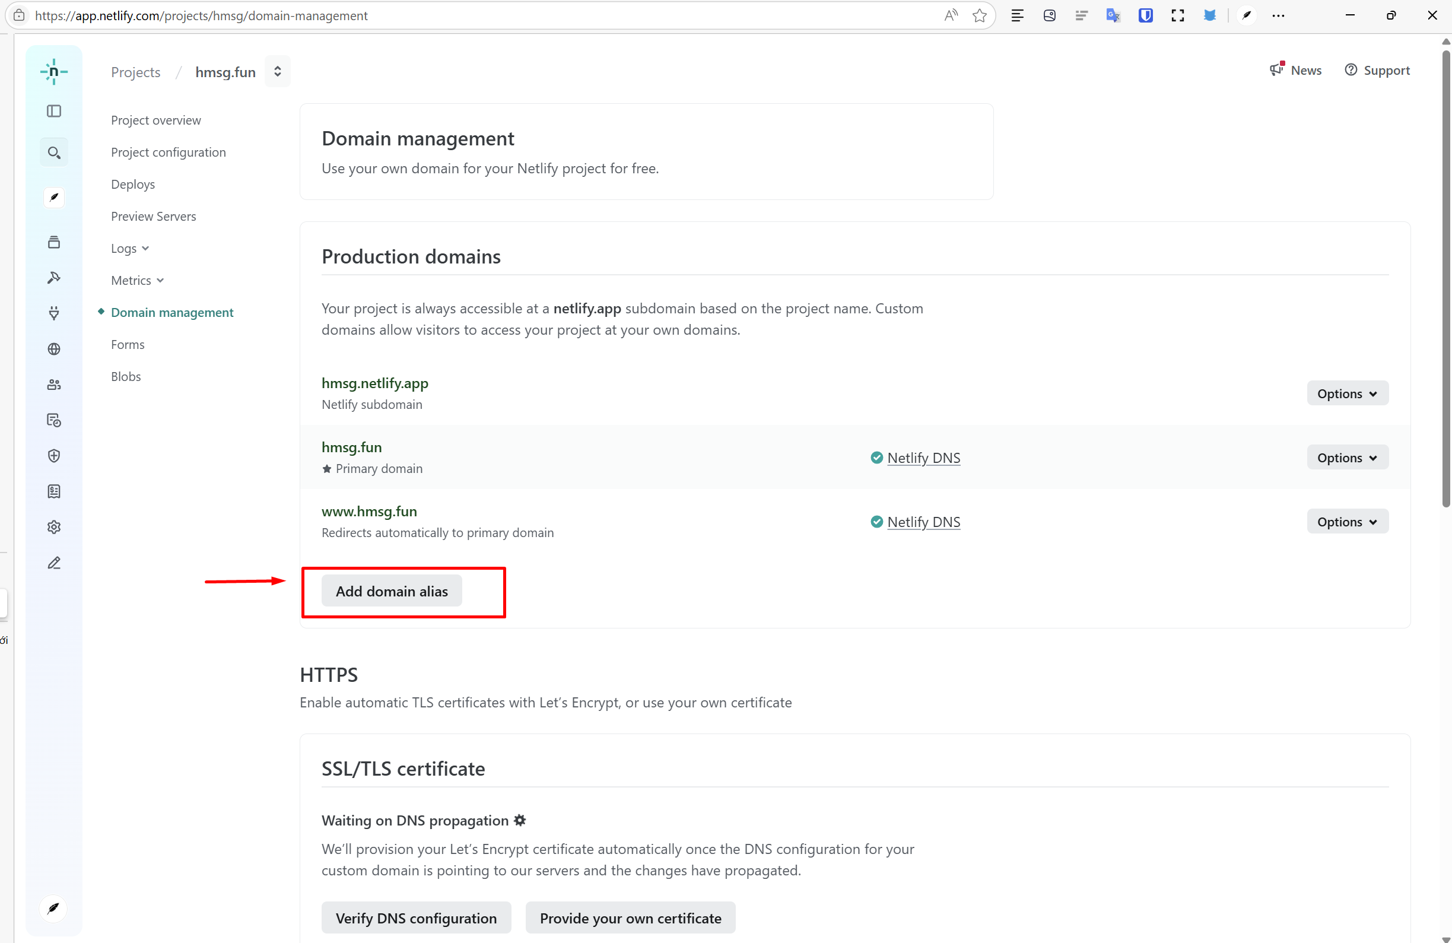Open team members icon in the sidebar
Viewport: 1452px width, 943px height.
[53, 385]
